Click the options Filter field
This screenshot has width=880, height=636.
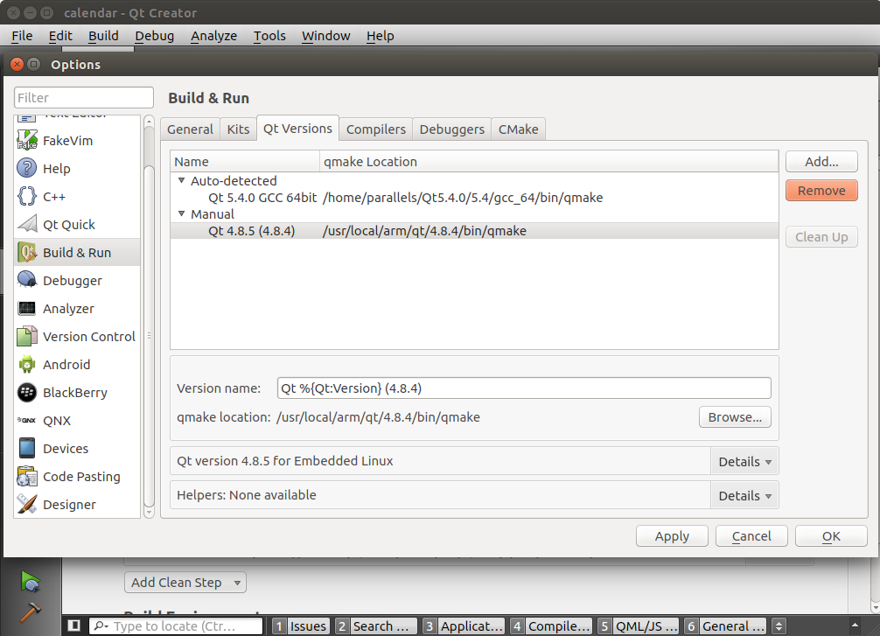tap(84, 97)
